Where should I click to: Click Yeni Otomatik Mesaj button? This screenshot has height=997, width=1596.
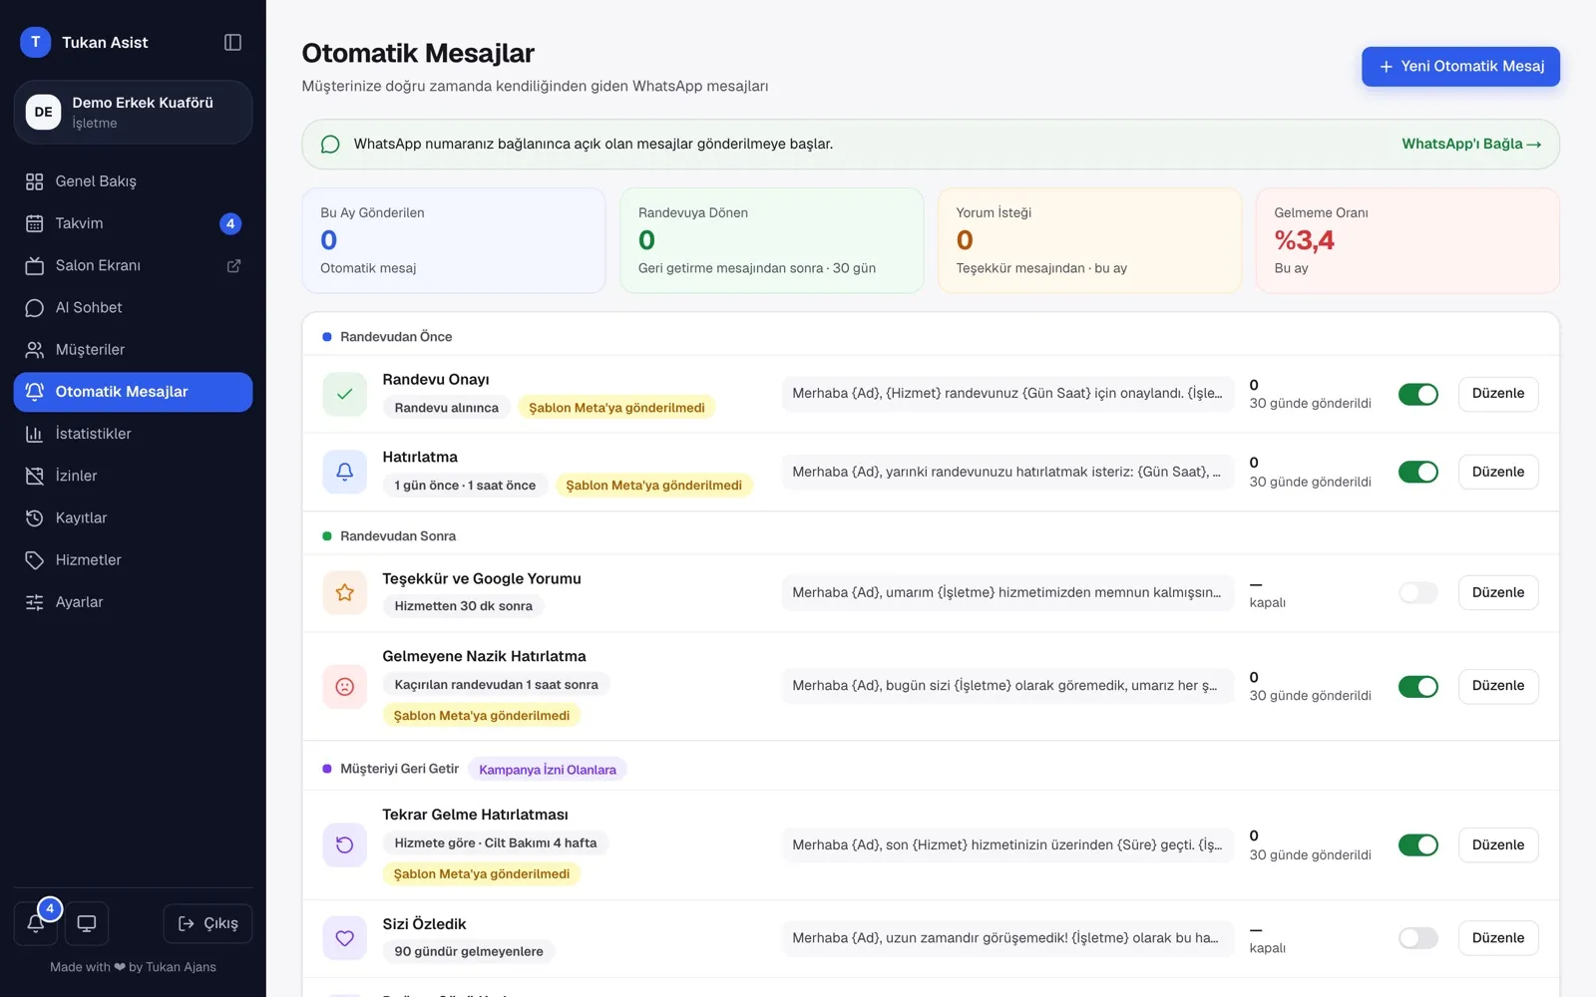click(x=1460, y=67)
